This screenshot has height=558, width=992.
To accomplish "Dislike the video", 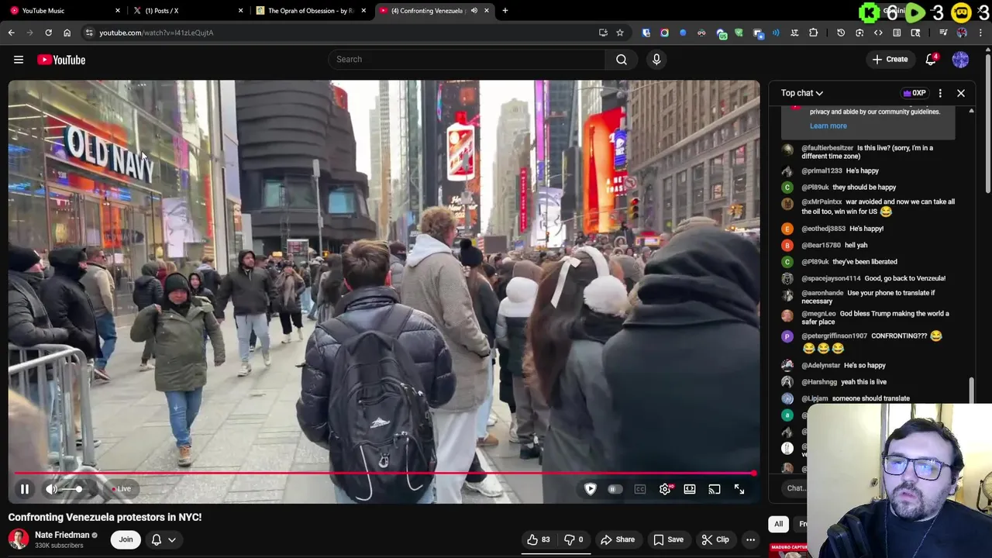I will (x=574, y=539).
